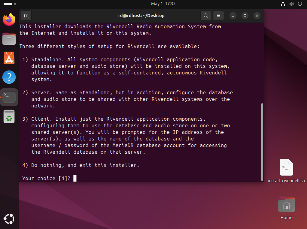The image size is (307, 229).
Task: Open the power menu icon
Action: 300,4
